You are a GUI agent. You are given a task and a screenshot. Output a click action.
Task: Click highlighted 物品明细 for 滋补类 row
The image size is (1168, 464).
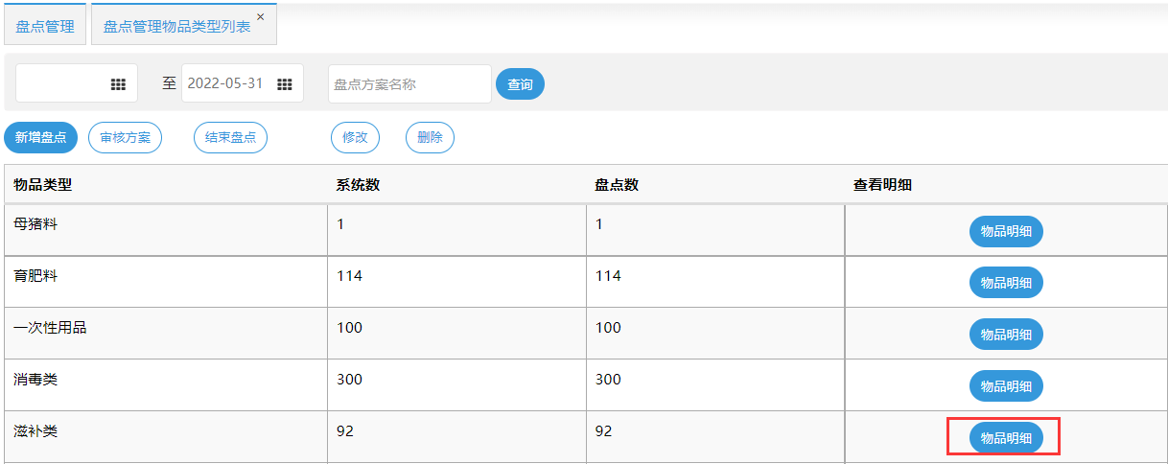coord(1006,438)
